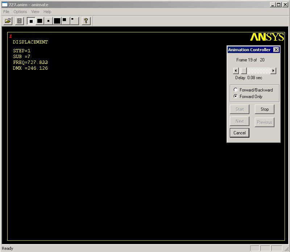
Task: Select the small centered-square size button
Action: [x=48, y=21]
